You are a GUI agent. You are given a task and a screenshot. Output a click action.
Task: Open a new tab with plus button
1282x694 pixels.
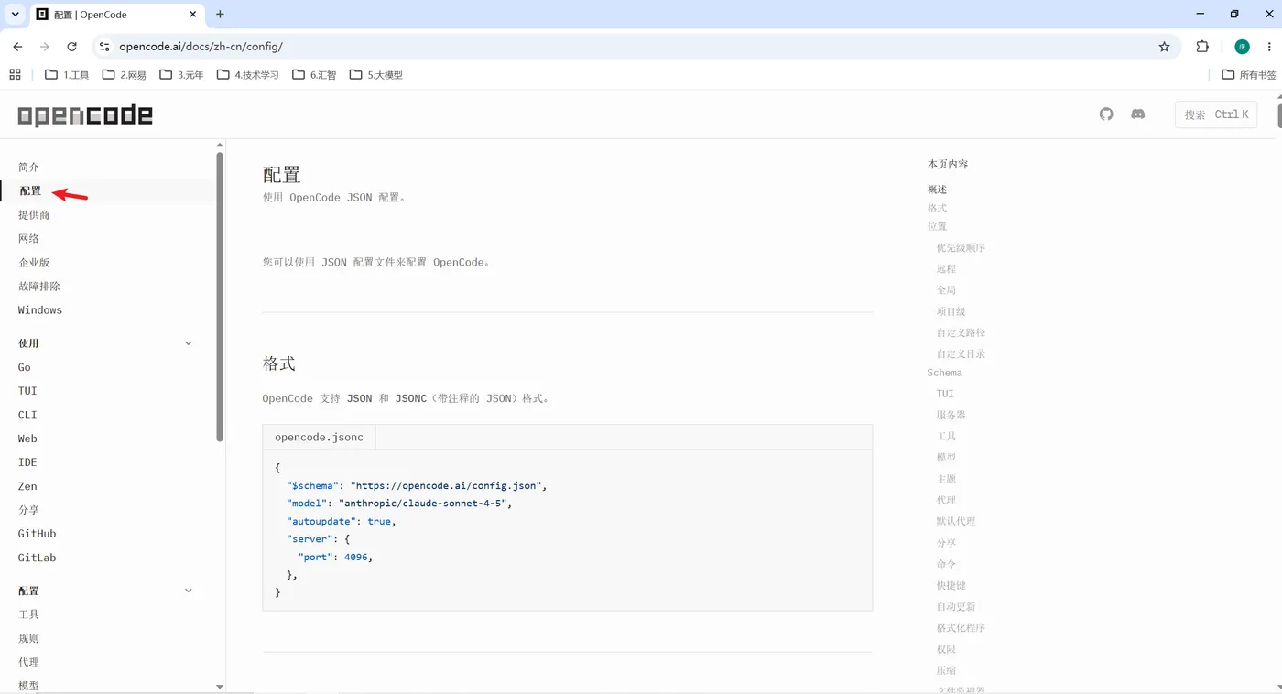tap(220, 15)
